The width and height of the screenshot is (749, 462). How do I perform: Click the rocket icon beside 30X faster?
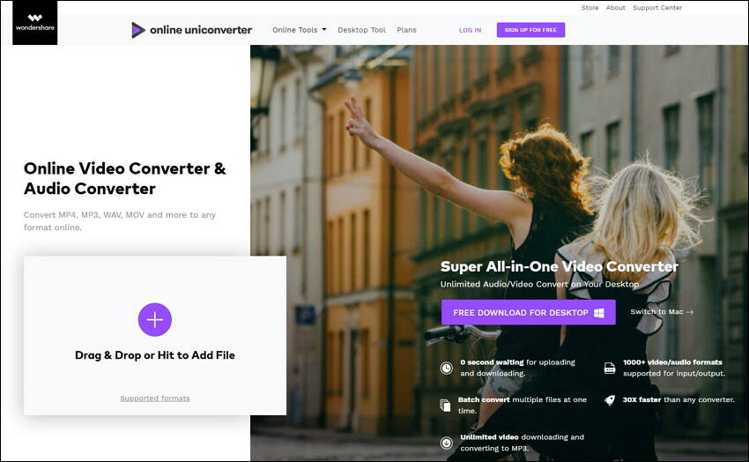[610, 400]
